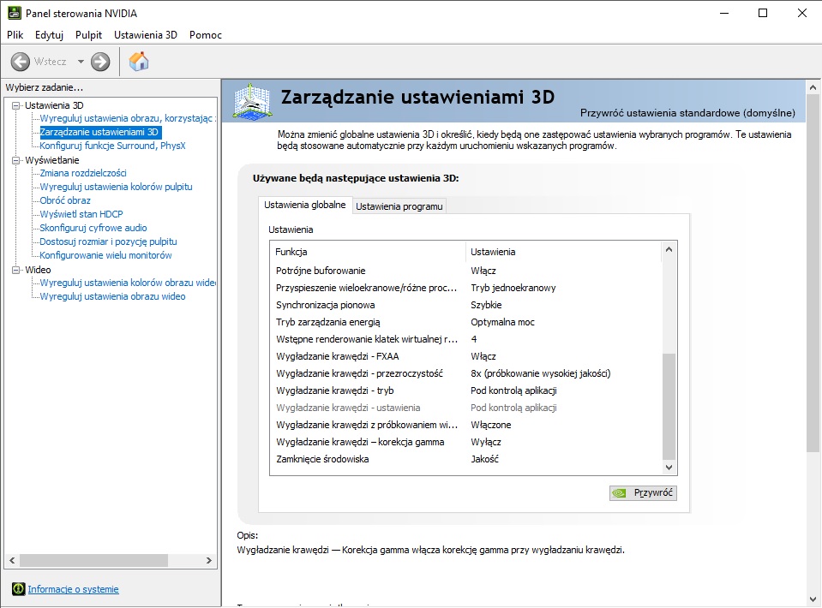Open the Plik menu
Viewport: 822px width, 608px height.
(15, 35)
